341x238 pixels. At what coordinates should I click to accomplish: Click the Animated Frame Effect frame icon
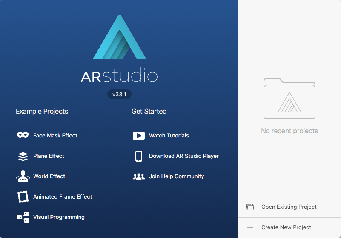pos(23,197)
